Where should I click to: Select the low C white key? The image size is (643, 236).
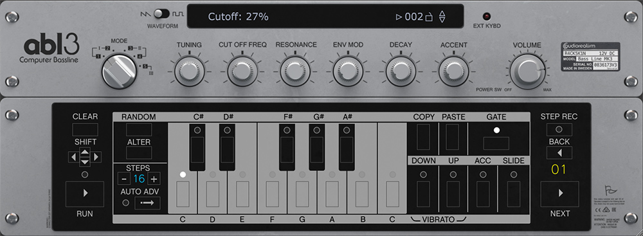pyautogui.click(x=183, y=194)
